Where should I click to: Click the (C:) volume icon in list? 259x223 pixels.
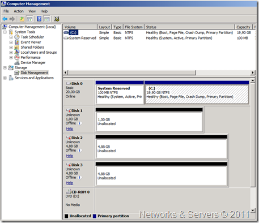66,32
